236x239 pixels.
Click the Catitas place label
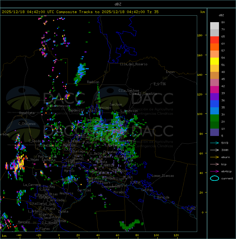click(x=147, y=190)
